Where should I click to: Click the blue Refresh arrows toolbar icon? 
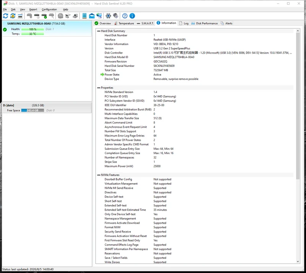click(x=5, y=16)
